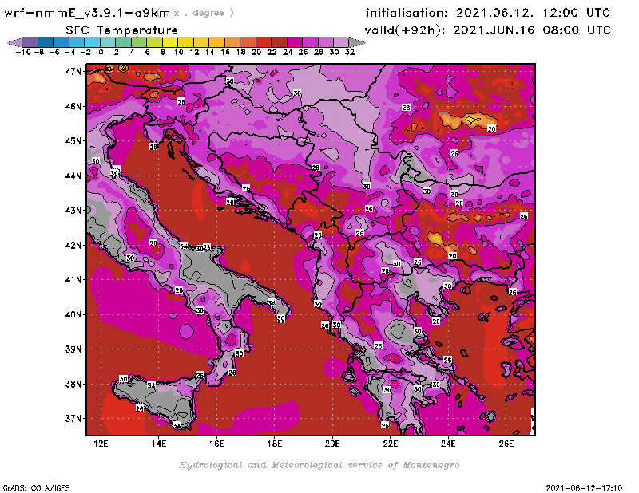Click the '12E' longitude label
The height and width of the screenshot is (493, 639).
(x=101, y=444)
